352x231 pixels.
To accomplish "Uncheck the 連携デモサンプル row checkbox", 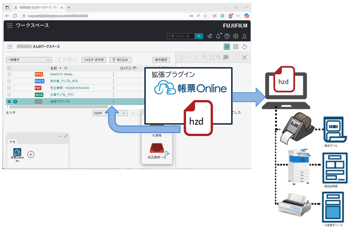I will [x=9, y=102].
